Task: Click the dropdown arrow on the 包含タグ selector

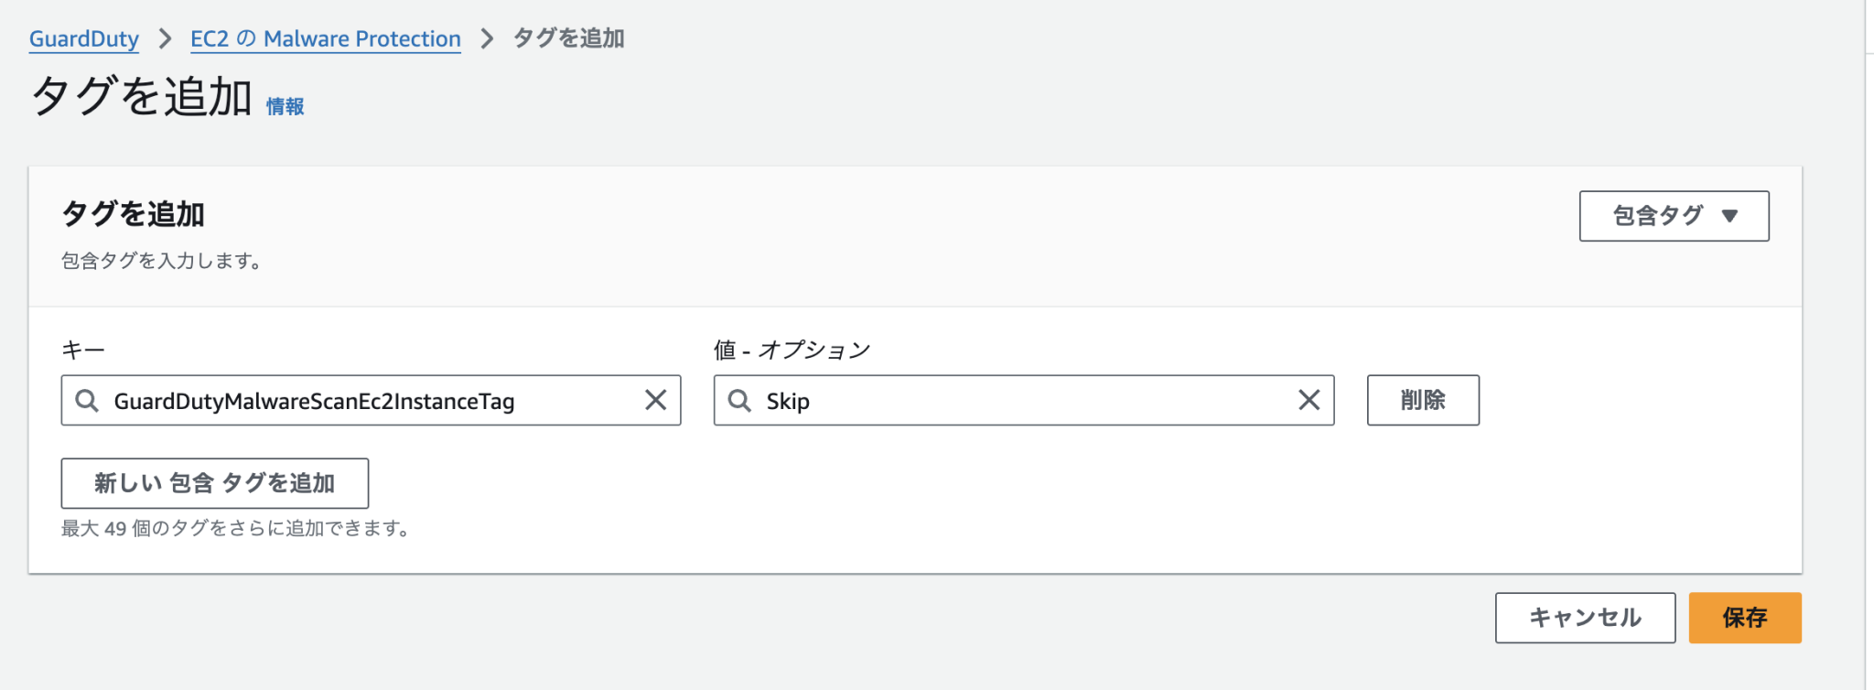Action: [1729, 216]
